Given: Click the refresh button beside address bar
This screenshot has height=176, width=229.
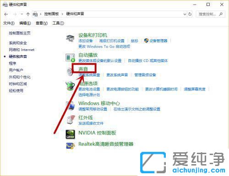Looking at the screenshot, I should tap(190, 14).
